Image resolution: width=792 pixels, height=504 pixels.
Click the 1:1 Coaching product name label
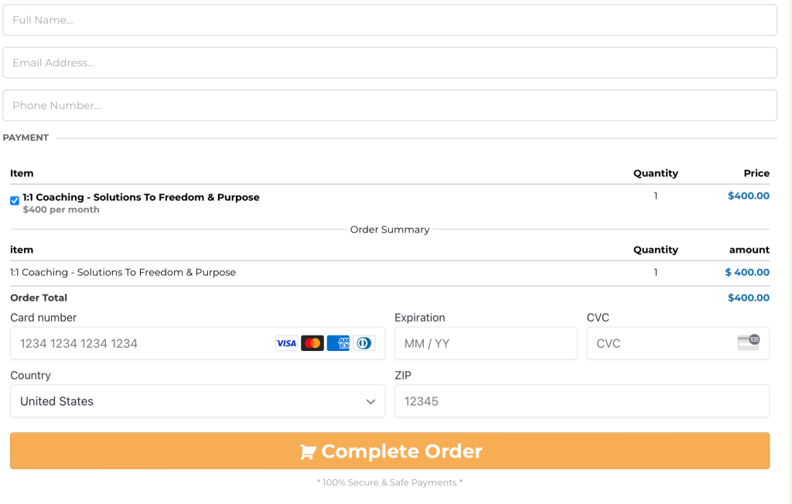coord(141,197)
